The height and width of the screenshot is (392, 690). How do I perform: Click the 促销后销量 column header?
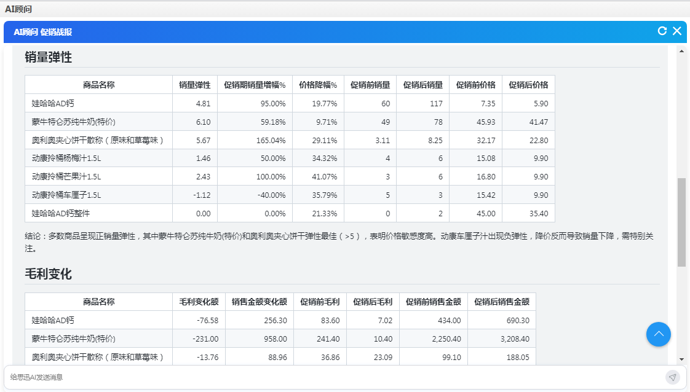(x=423, y=85)
